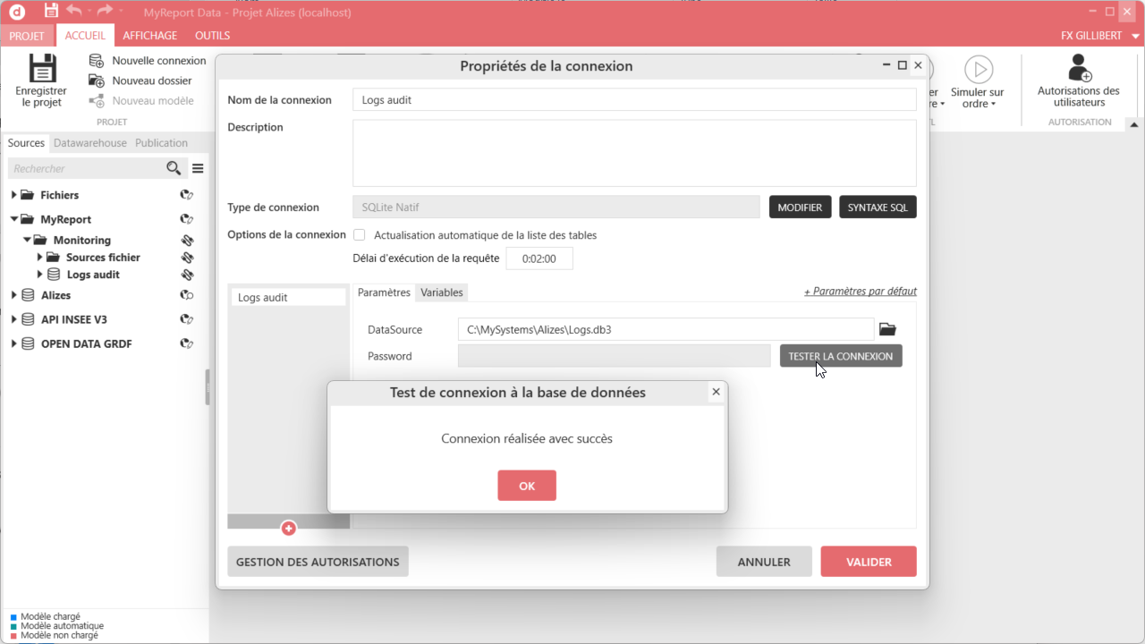Viewport: 1145px width, 644px height.
Task: Click the red plus add connection icon
Action: click(289, 529)
